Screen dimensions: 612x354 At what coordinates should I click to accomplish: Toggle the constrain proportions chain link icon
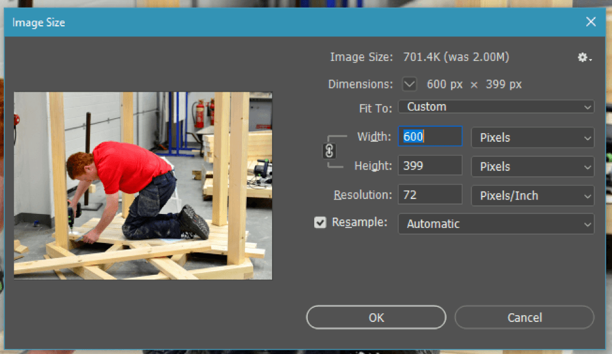coord(329,151)
